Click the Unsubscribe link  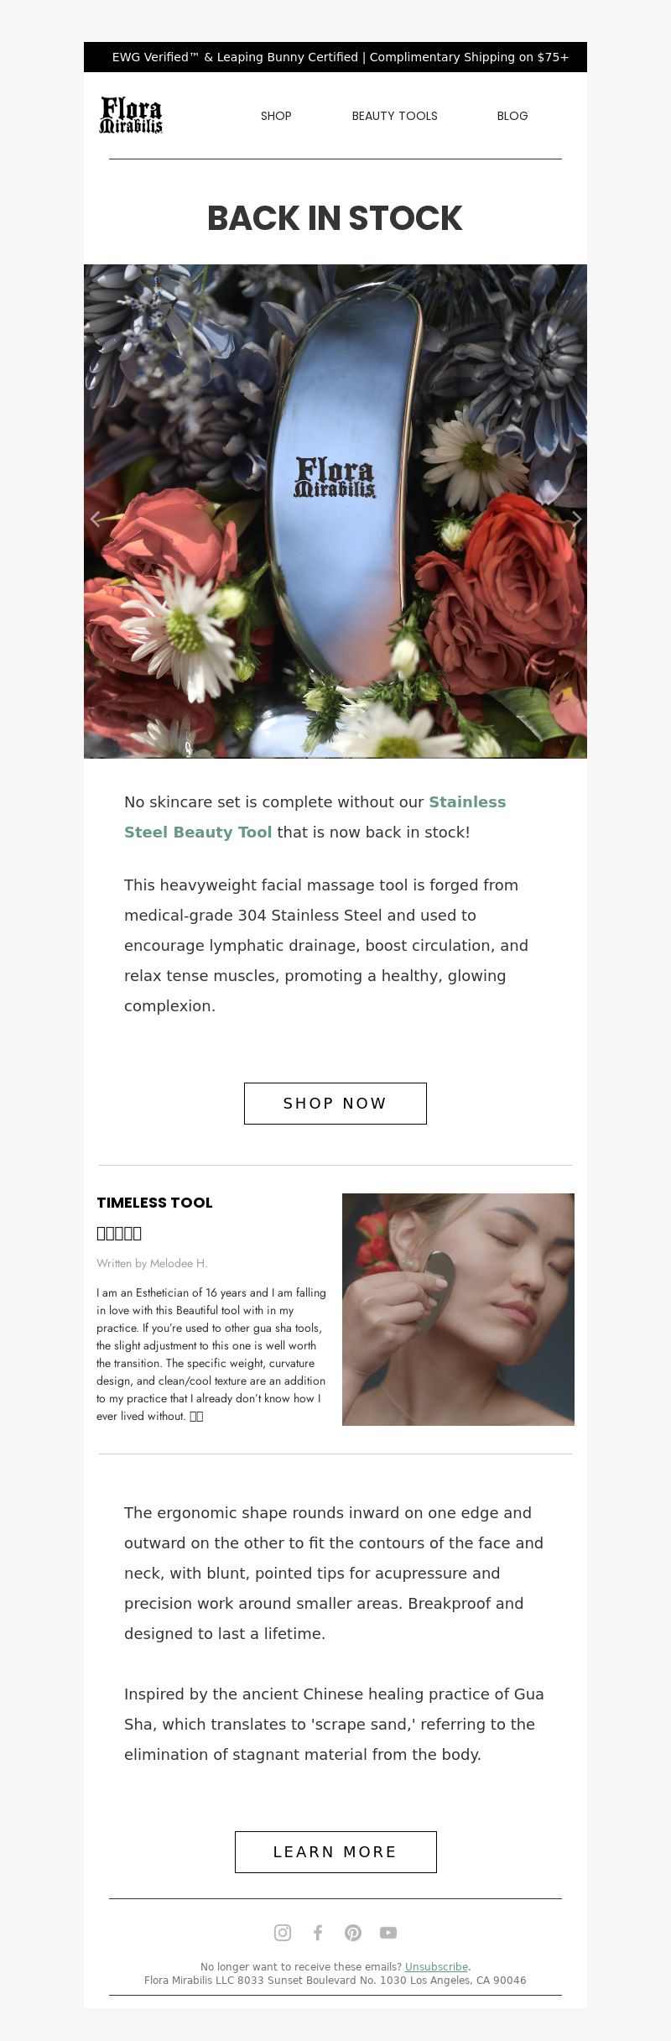(x=436, y=1966)
